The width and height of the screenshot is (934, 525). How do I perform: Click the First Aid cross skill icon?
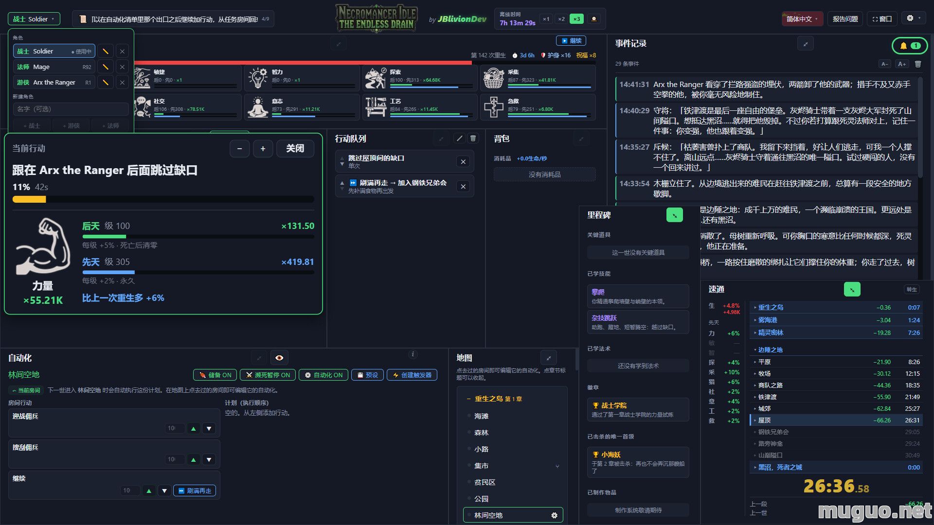coord(493,107)
